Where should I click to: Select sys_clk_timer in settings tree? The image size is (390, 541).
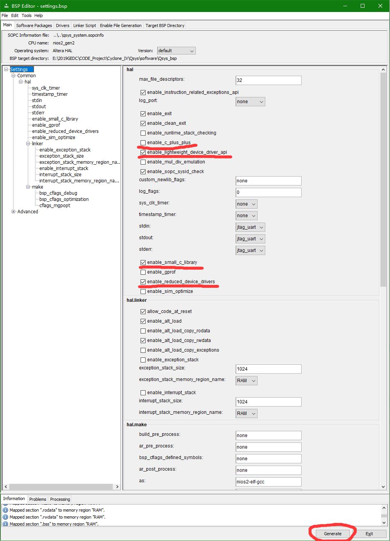[46, 88]
